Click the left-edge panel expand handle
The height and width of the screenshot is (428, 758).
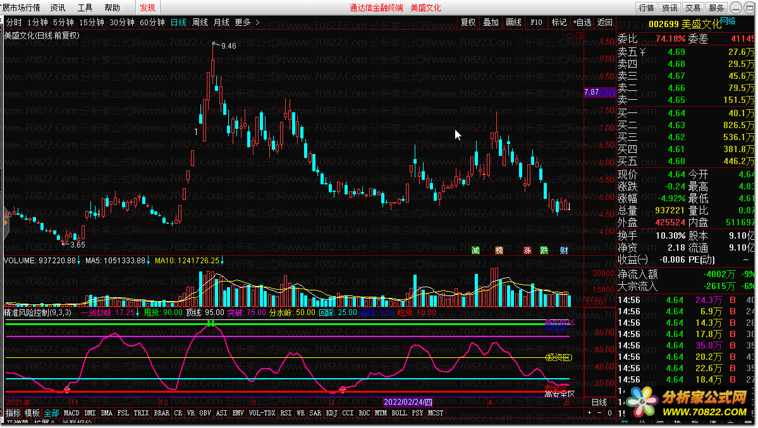(x=6, y=222)
